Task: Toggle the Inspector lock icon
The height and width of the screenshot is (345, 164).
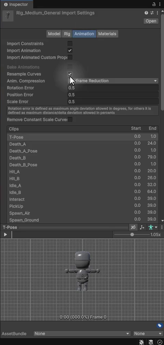Action: (x=154, y=4)
